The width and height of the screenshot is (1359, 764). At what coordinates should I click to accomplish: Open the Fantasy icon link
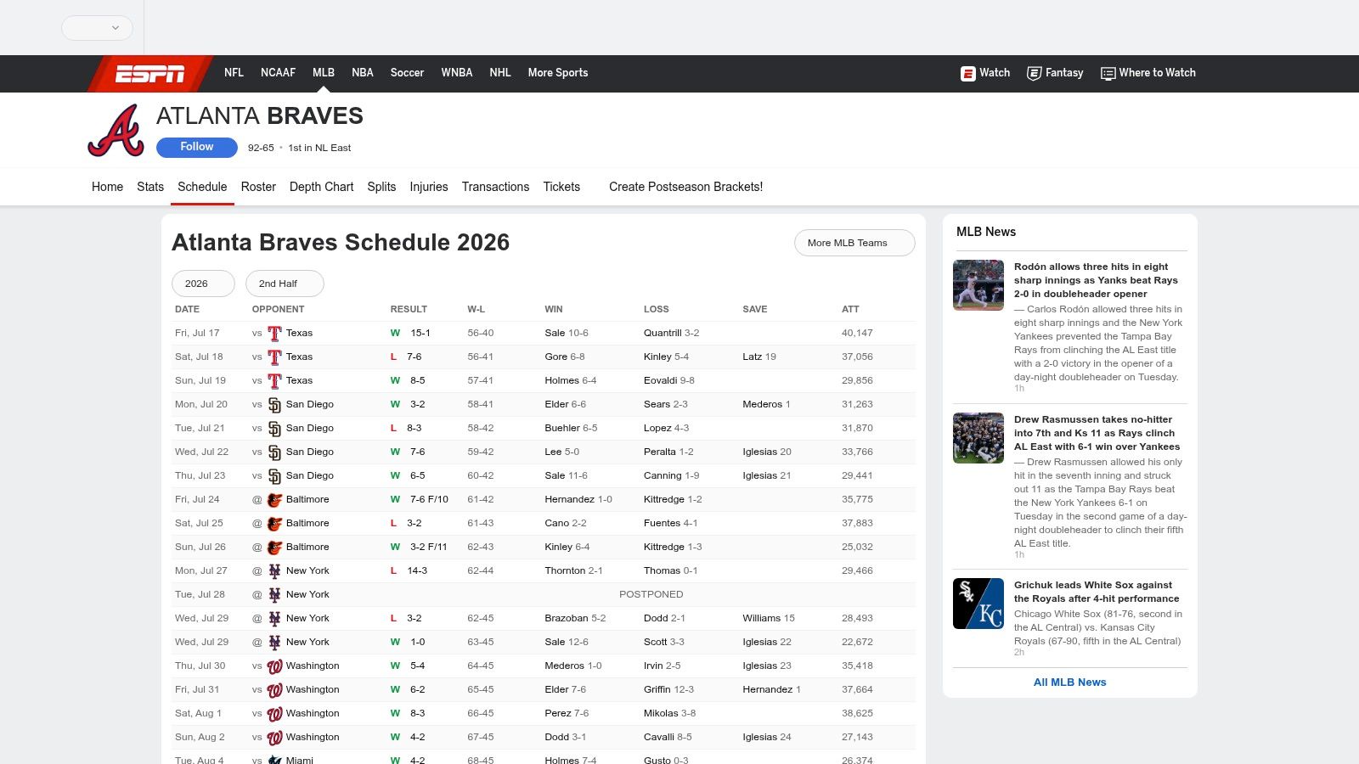(1034, 73)
